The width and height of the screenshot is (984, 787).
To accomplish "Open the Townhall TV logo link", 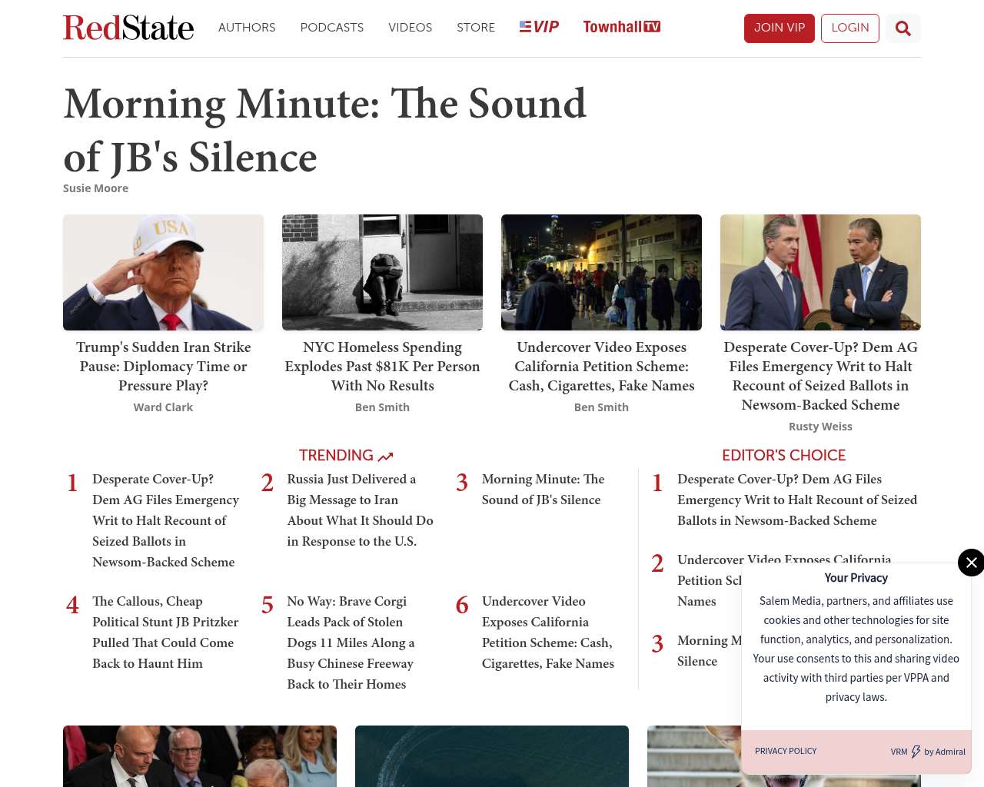I will (621, 27).
